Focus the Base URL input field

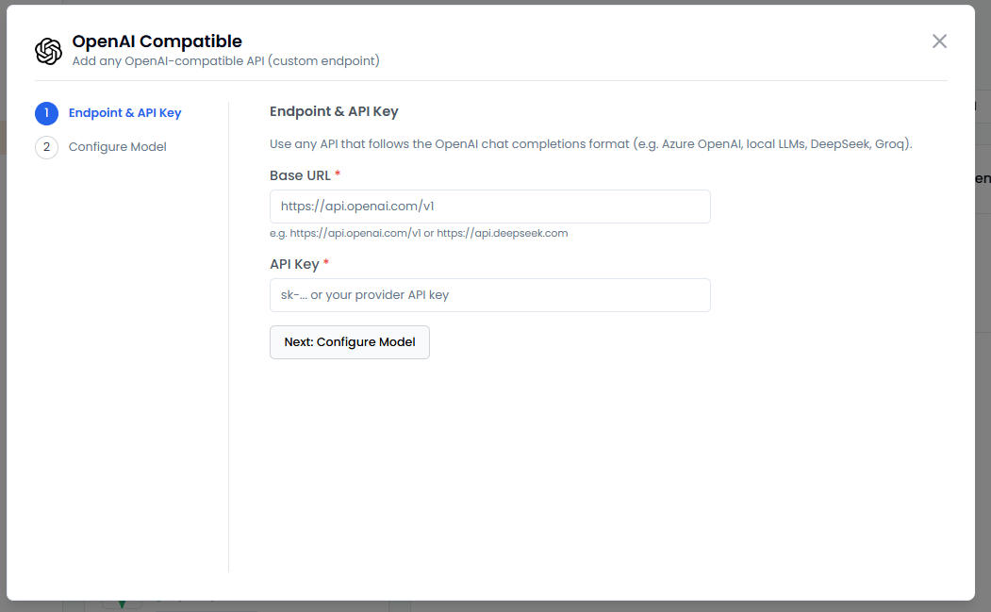click(489, 207)
